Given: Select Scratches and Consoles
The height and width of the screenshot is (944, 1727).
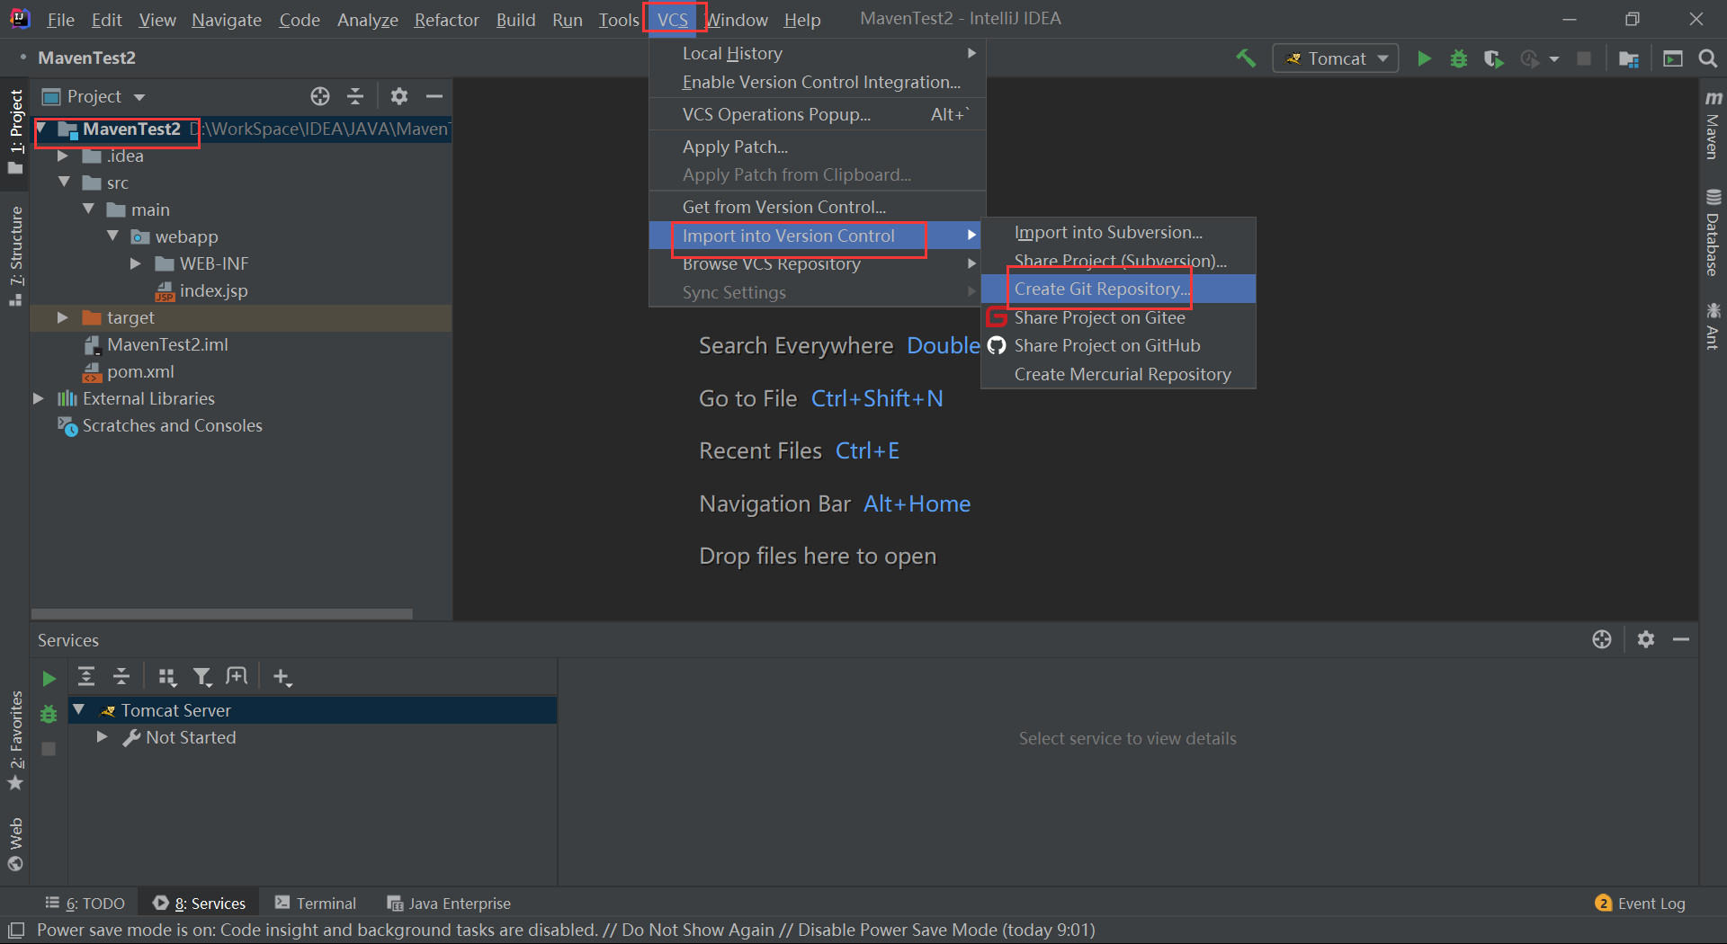Looking at the screenshot, I should point(160,425).
